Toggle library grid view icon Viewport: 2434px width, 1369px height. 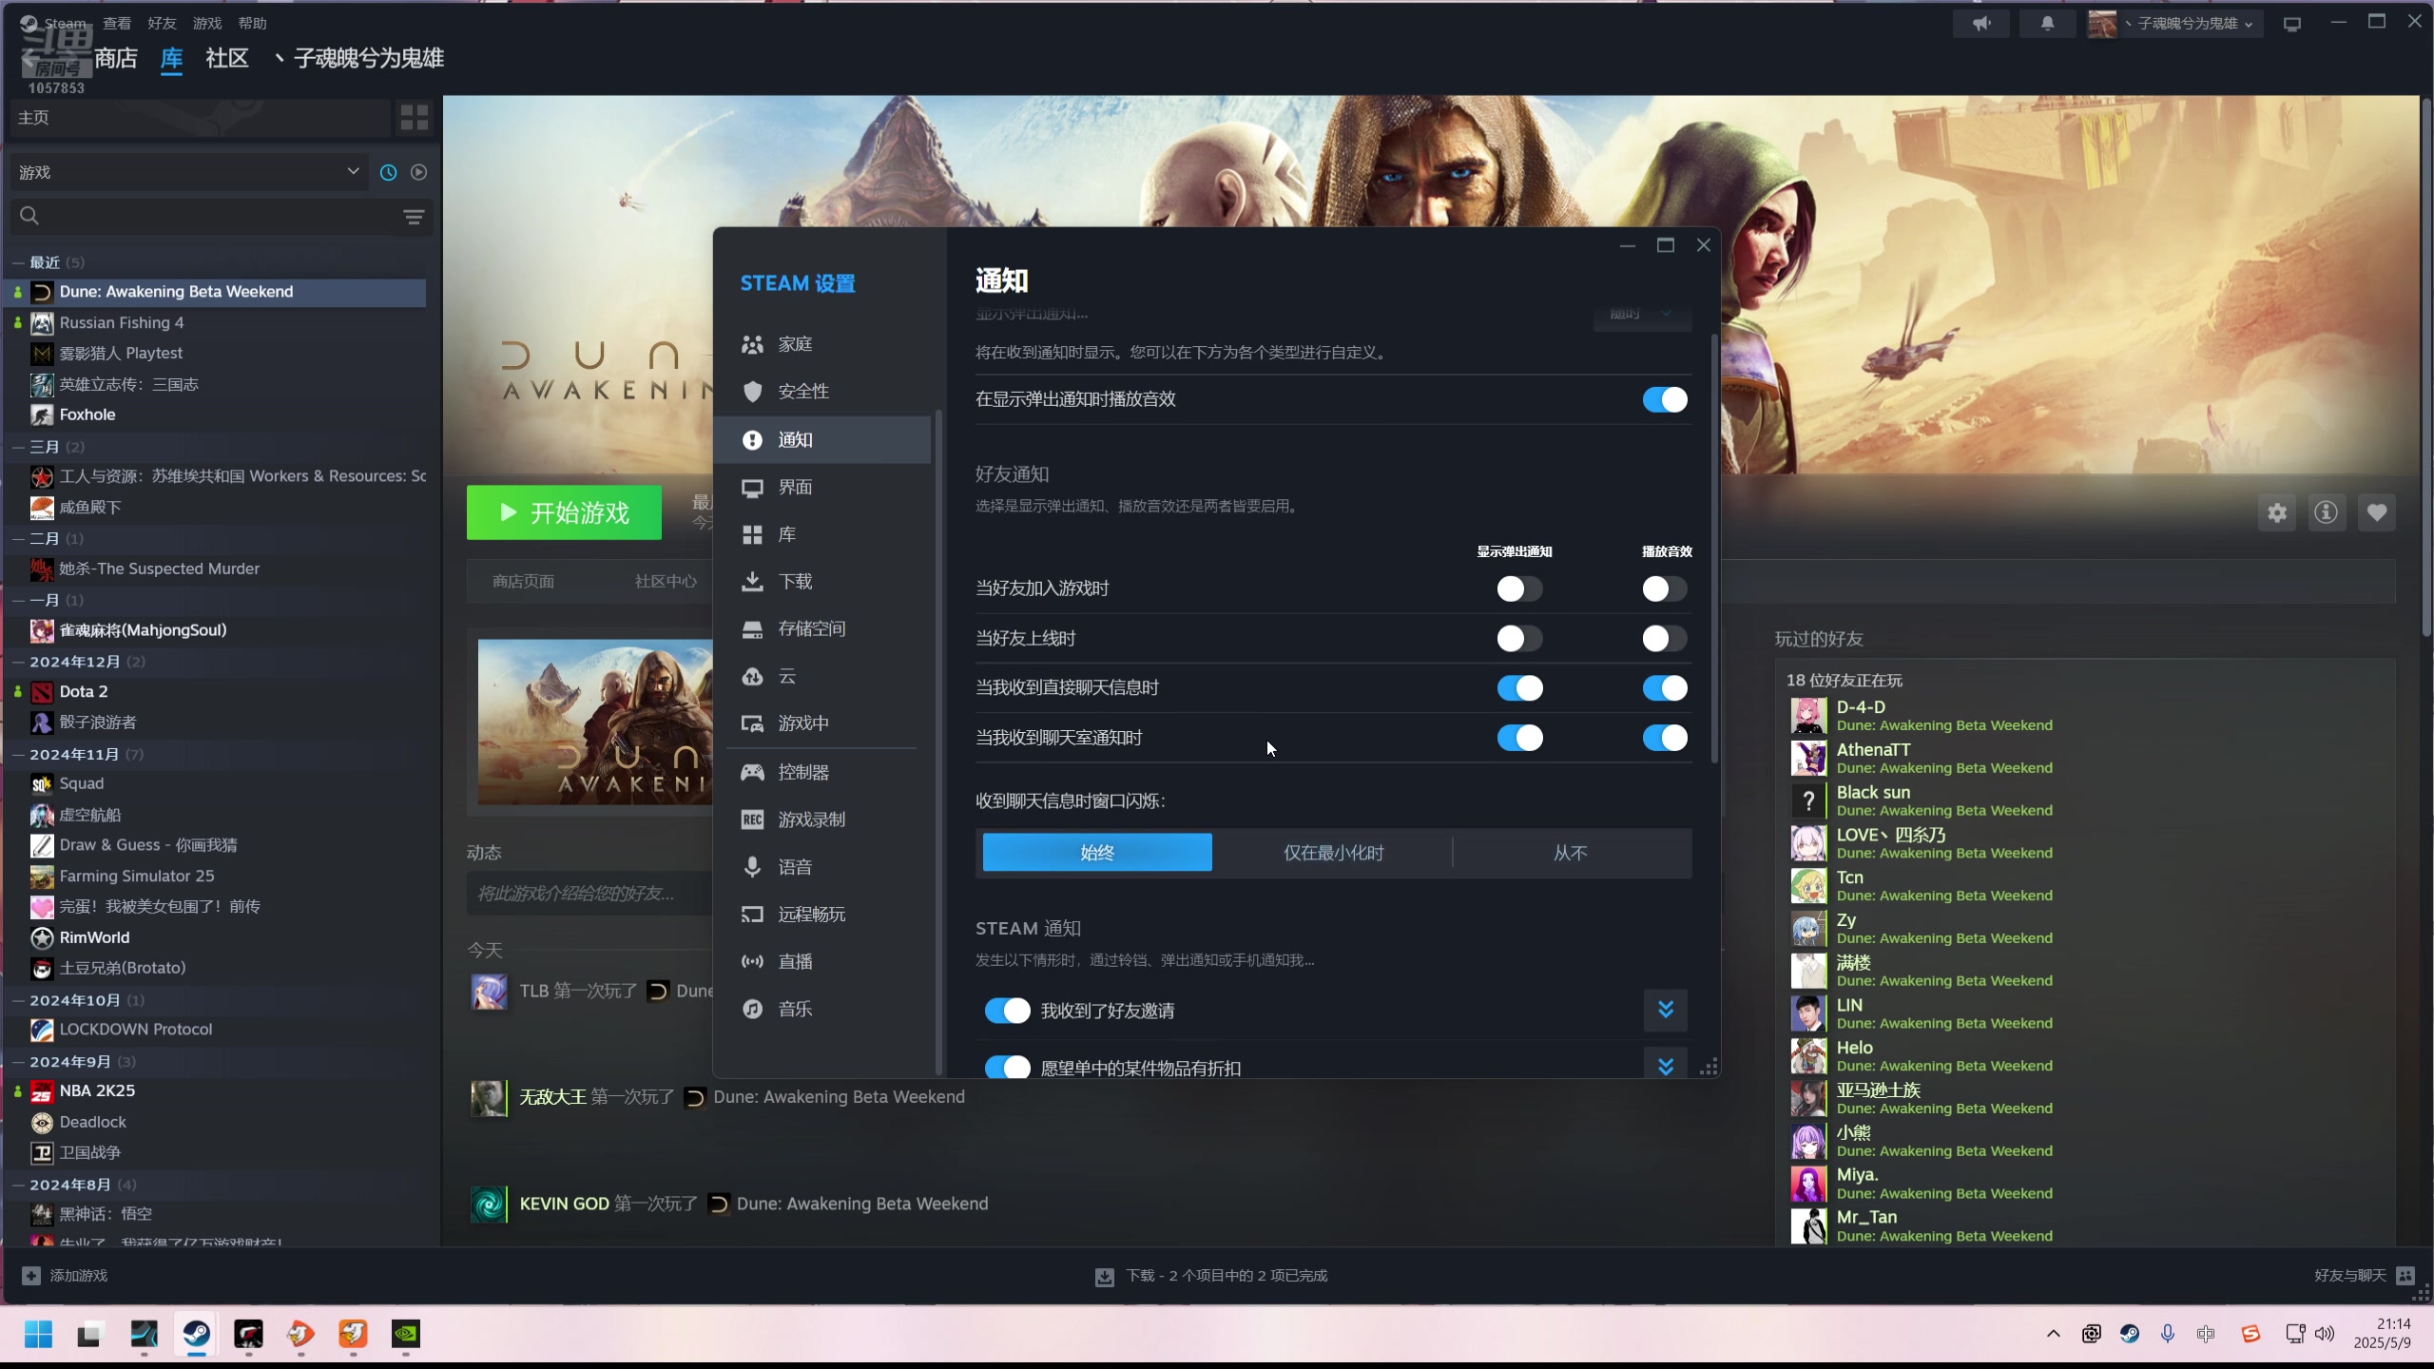tap(415, 118)
